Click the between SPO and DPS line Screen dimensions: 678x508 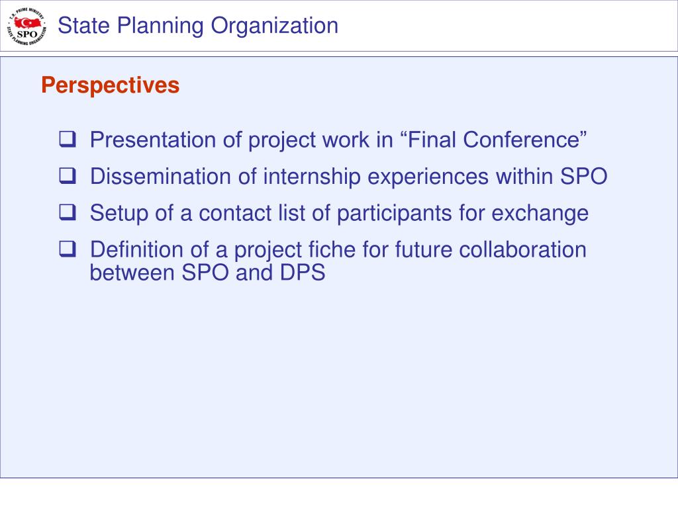coord(207,273)
